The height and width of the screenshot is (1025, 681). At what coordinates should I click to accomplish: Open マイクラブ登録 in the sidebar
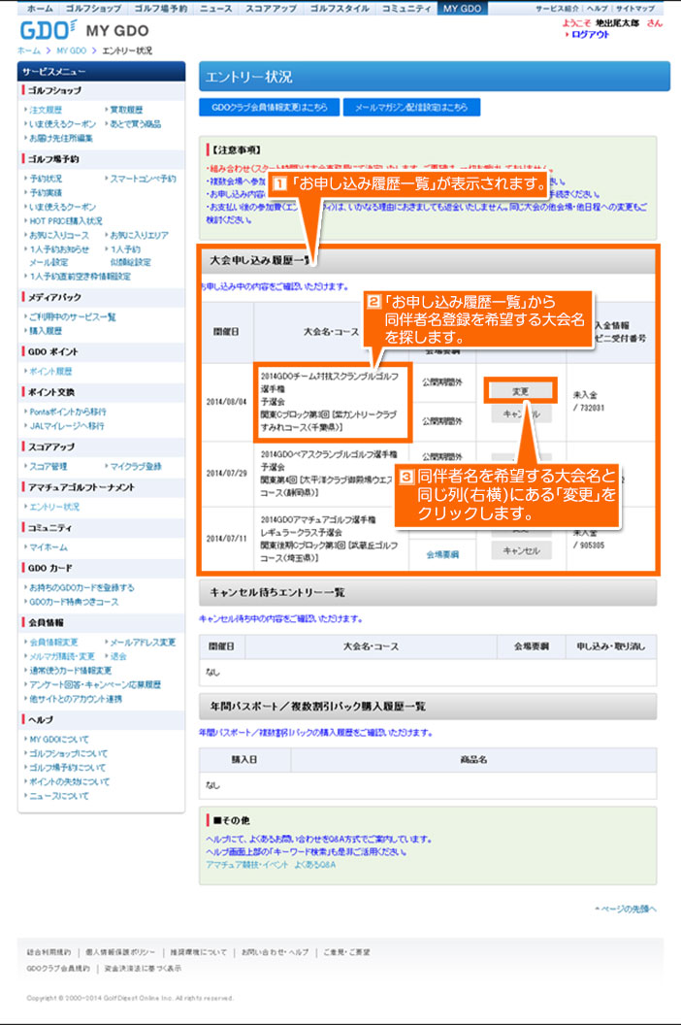pos(136,466)
